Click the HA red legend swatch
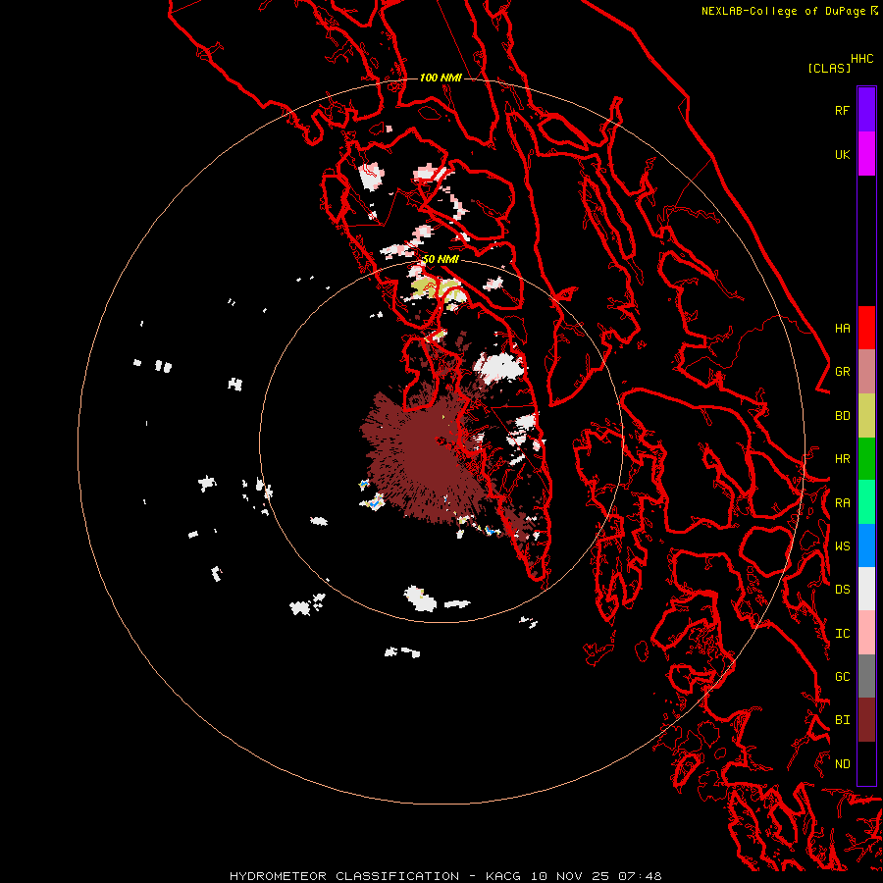The height and width of the screenshot is (883, 883). (x=866, y=328)
